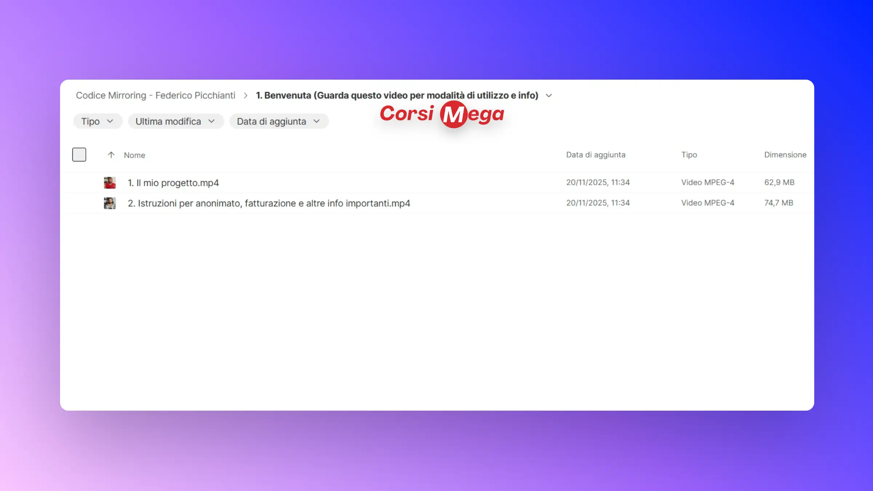Sort by the Dimensione column header

[785, 155]
